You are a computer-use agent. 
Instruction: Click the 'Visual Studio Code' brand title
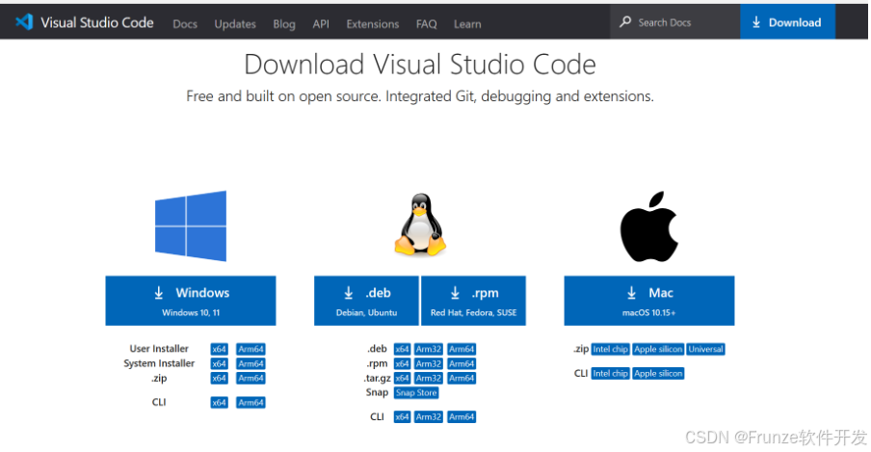click(96, 22)
